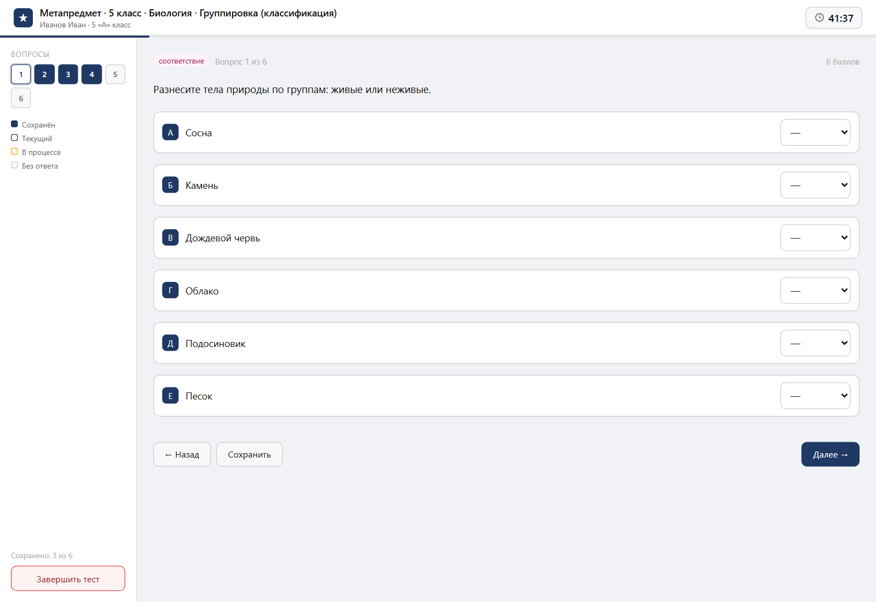Click the Далее next button
This screenshot has height=602, width=876.
830,454
